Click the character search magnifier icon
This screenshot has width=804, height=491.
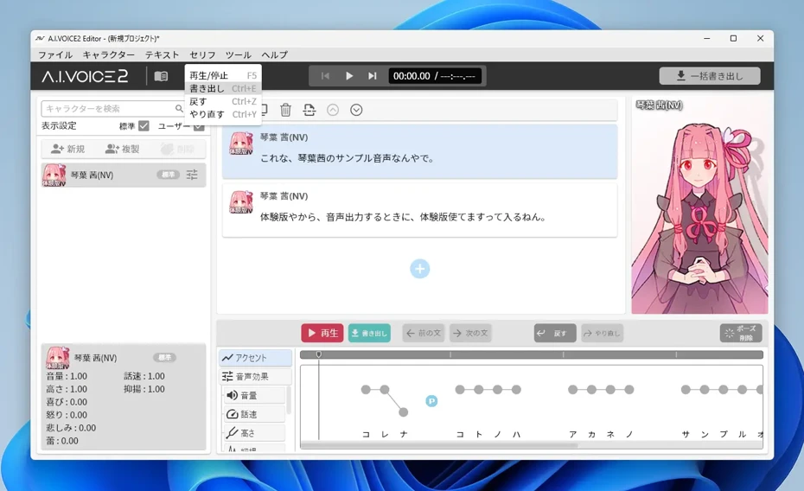[178, 109]
